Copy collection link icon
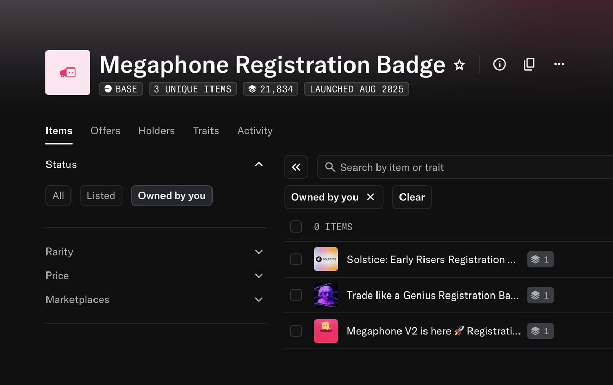 point(529,64)
